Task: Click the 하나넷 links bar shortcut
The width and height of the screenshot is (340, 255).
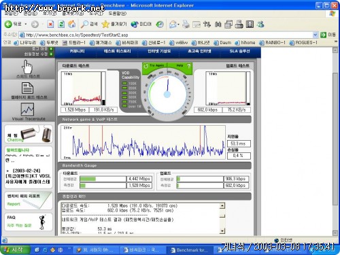Action: [x=201, y=43]
